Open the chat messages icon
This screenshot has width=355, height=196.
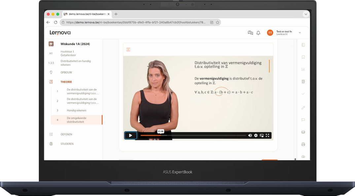point(250,33)
